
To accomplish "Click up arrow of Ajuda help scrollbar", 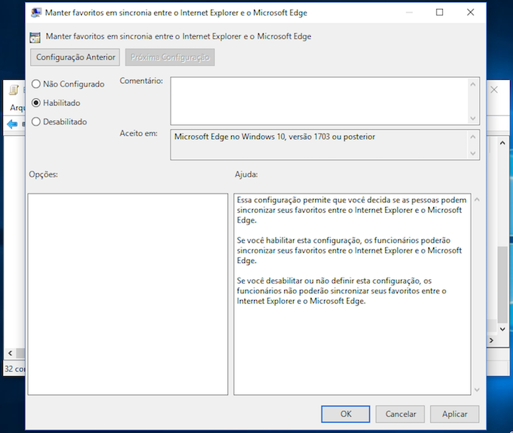I will click(477, 200).
